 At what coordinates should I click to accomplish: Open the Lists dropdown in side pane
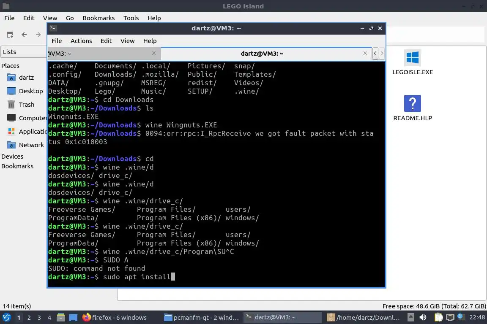pyautogui.click(x=24, y=52)
